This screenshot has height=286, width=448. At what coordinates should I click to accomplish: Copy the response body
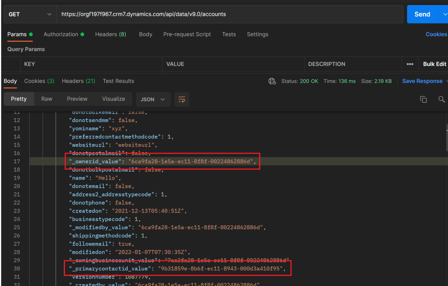(423, 99)
